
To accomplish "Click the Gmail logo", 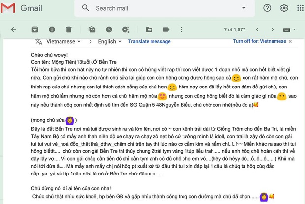I will coord(21,8).
